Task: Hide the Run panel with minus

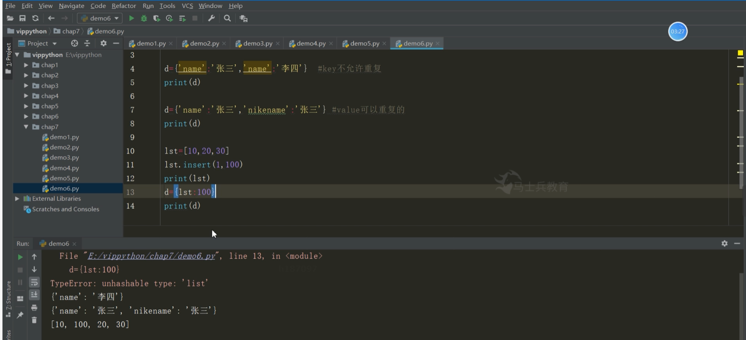Action: (737, 244)
